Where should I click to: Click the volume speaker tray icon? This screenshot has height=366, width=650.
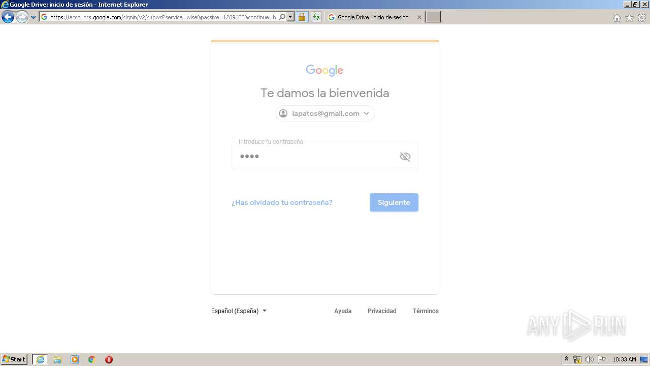[x=590, y=359]
